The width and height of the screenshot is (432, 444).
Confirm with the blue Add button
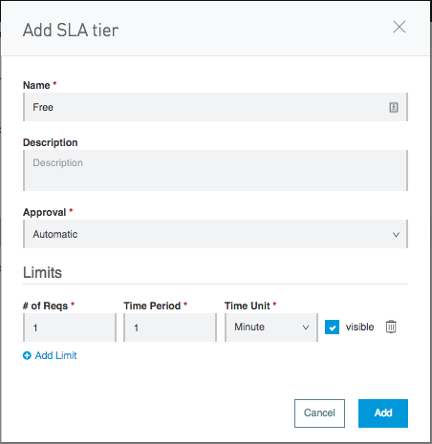click(x=383, y=413)
